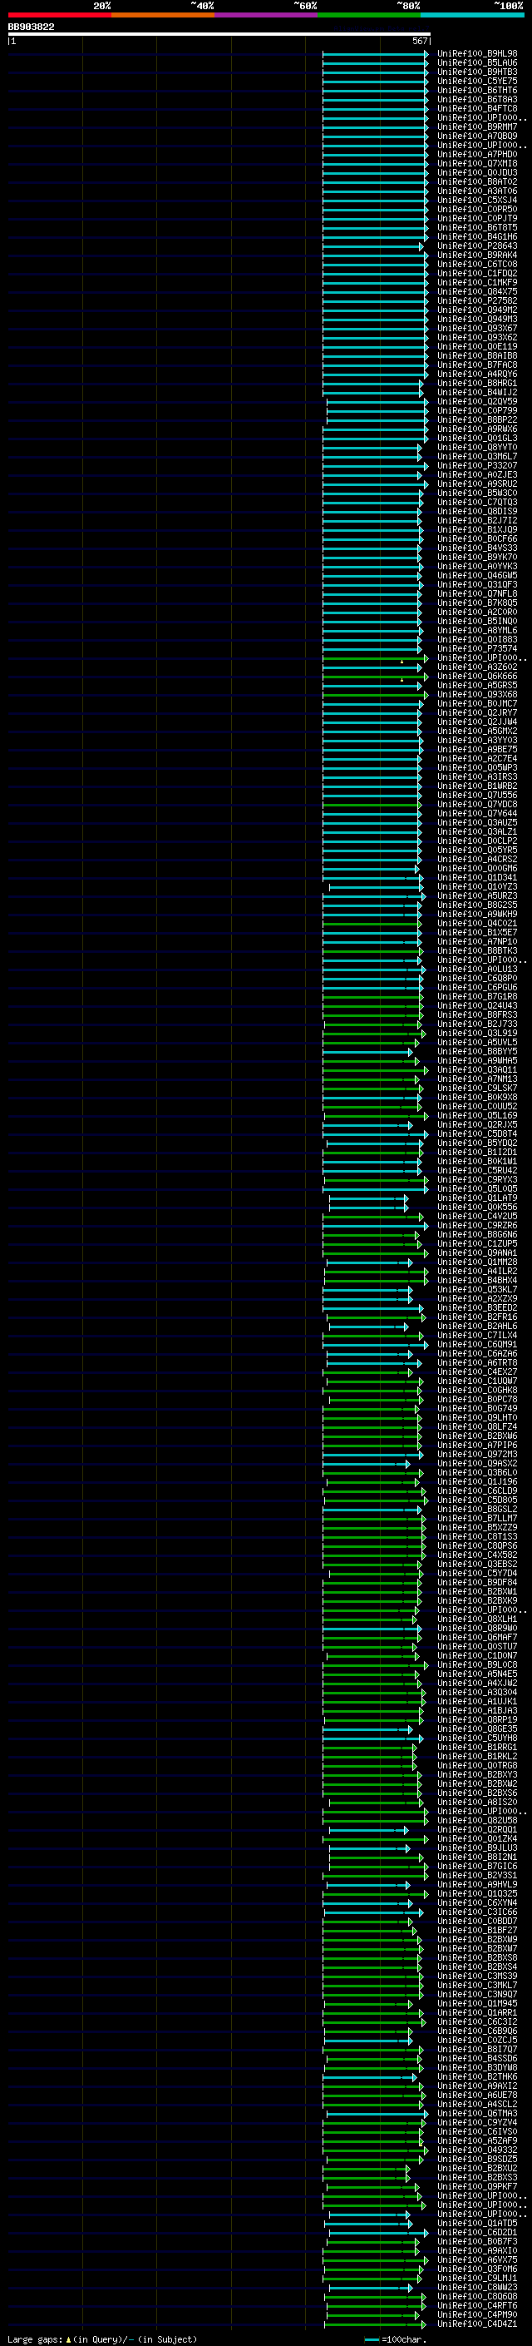This screenshot has width=532, height=2346.
Task: Select the UniRef100_C6D2D1 label
Action: [x=477, y=2232]
